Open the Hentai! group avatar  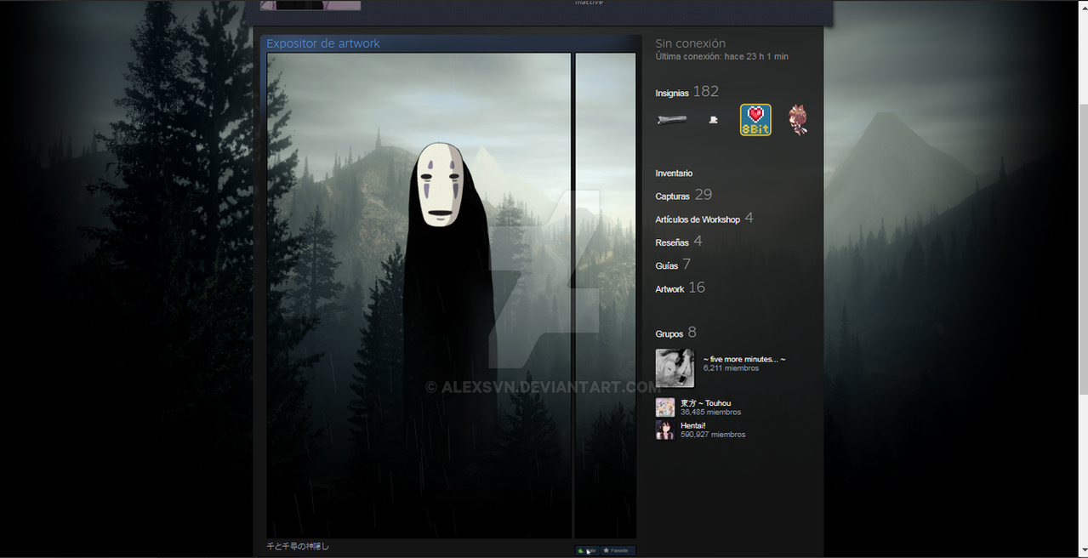(665, 430)
